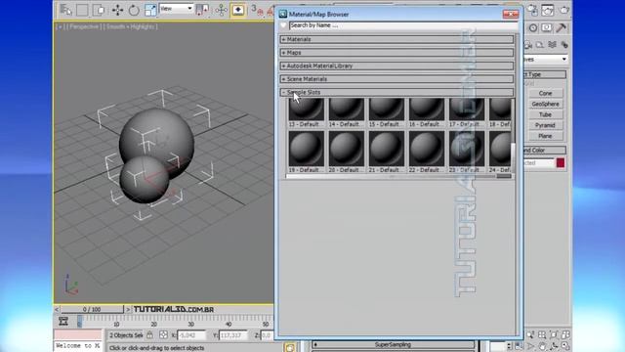This screenshot has height=352, width=625.
Task: Toggle the highlighted keyboard shortcut override icon
Action: (x=238, y=10)
